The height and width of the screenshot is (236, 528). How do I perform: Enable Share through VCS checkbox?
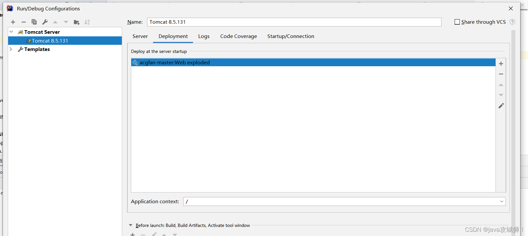point(457,22)
